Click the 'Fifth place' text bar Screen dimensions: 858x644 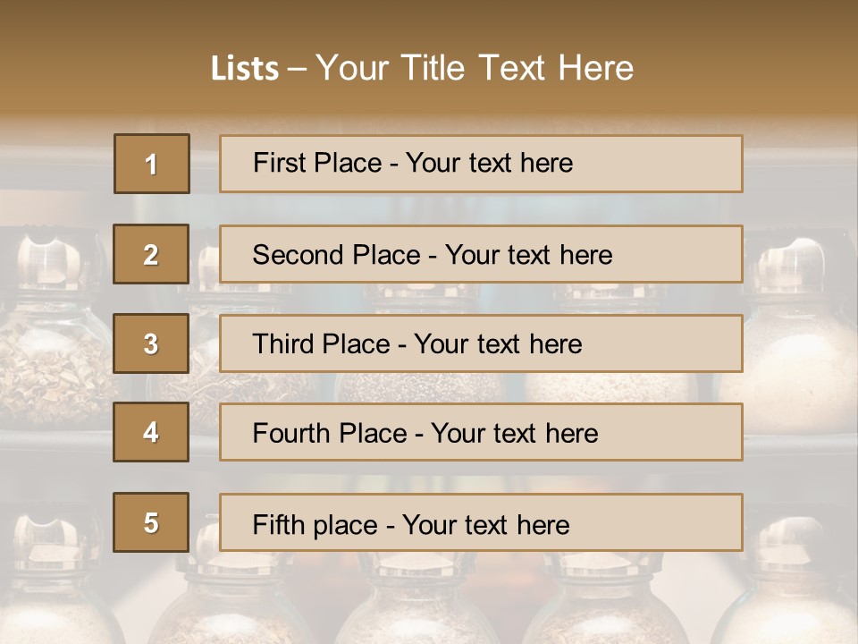pyautogui.click(x=481, y=522)
